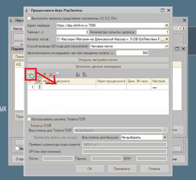196x180 pixels.
Task: Click API key input field
Action: pos(125,151)
